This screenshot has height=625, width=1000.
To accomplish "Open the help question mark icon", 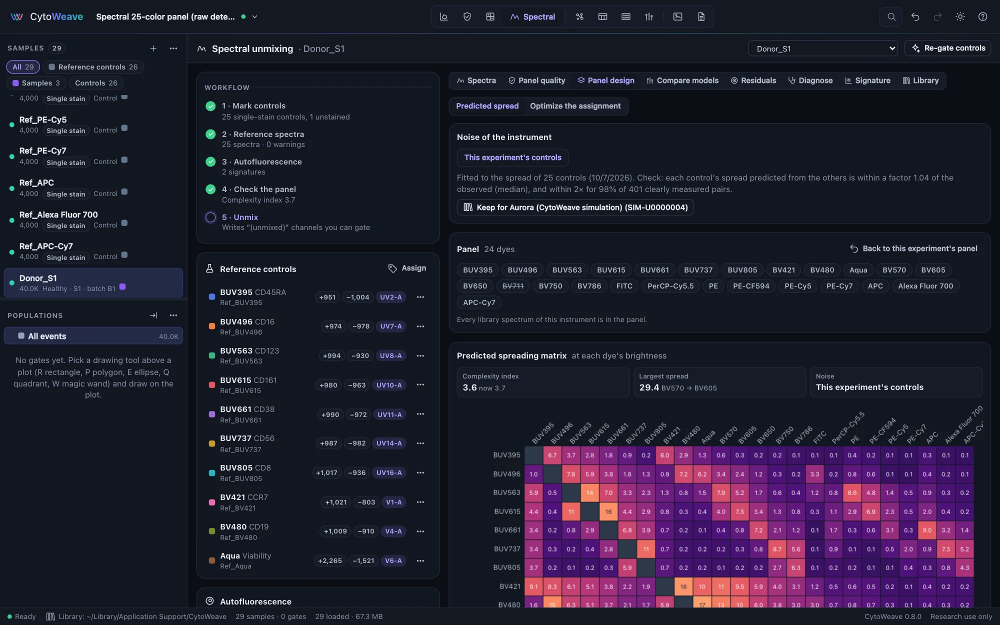I will [982, 16].
